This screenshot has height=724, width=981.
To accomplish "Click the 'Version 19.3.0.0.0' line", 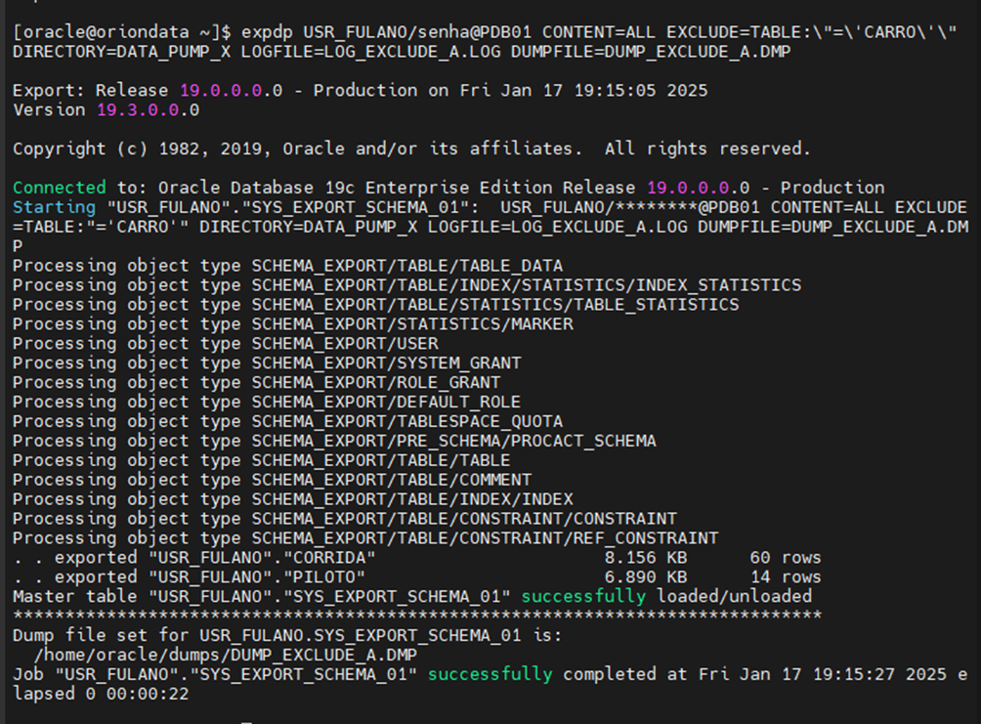I will tap(106, 109).
